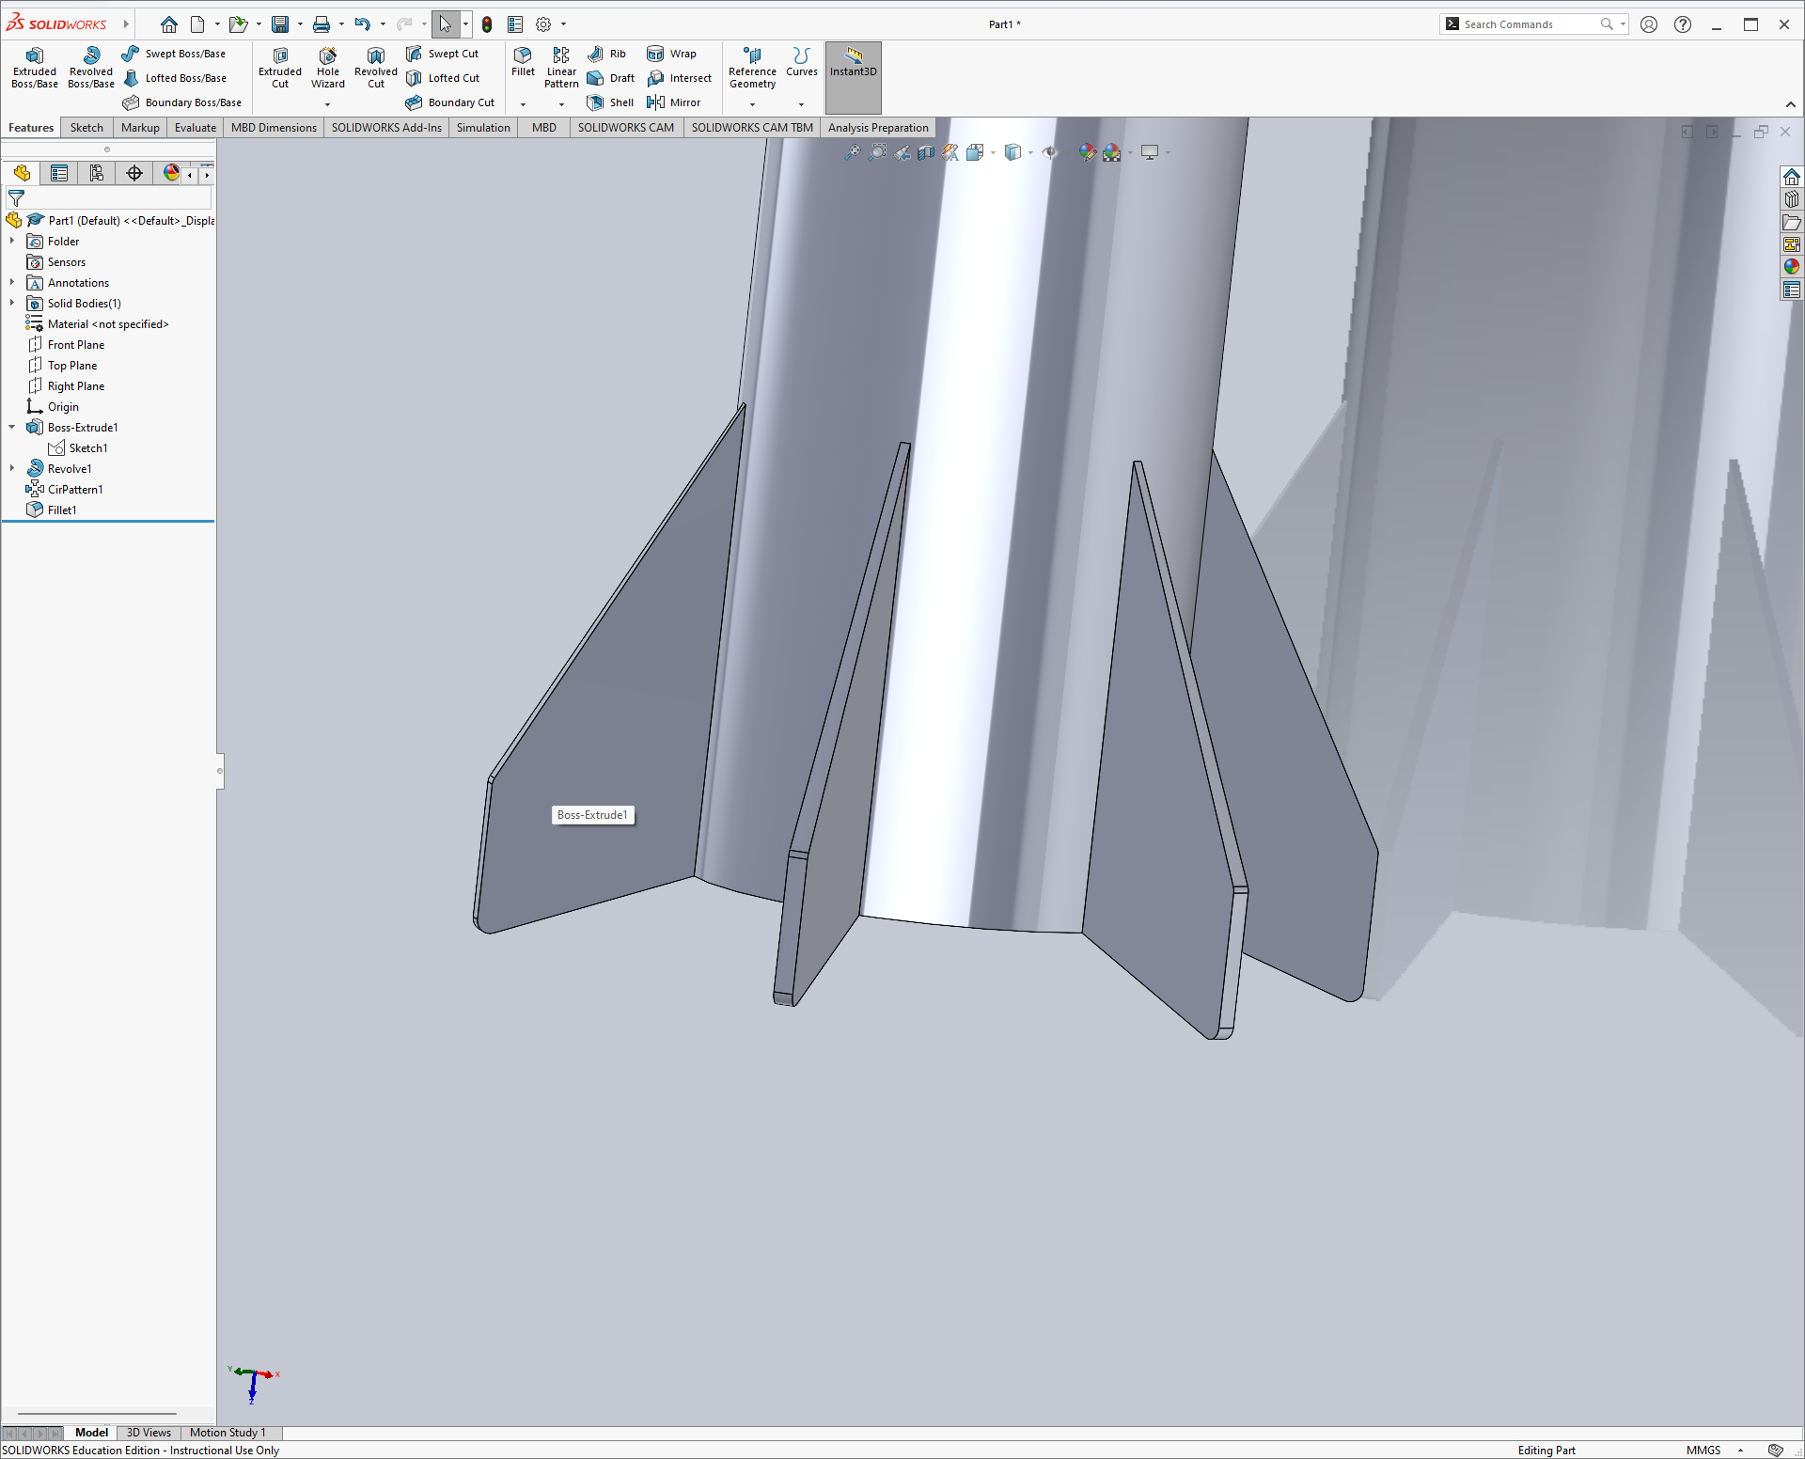Choose the Lofted Cut command

pos(443,78)
